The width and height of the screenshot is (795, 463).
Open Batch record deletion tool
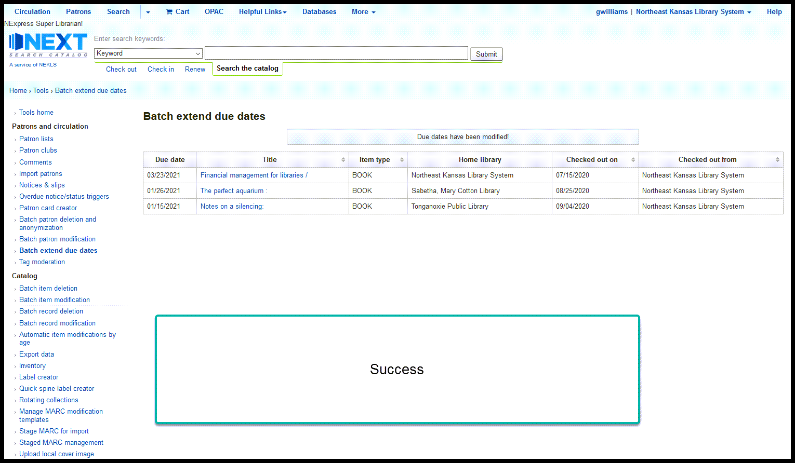coord(51,311)
